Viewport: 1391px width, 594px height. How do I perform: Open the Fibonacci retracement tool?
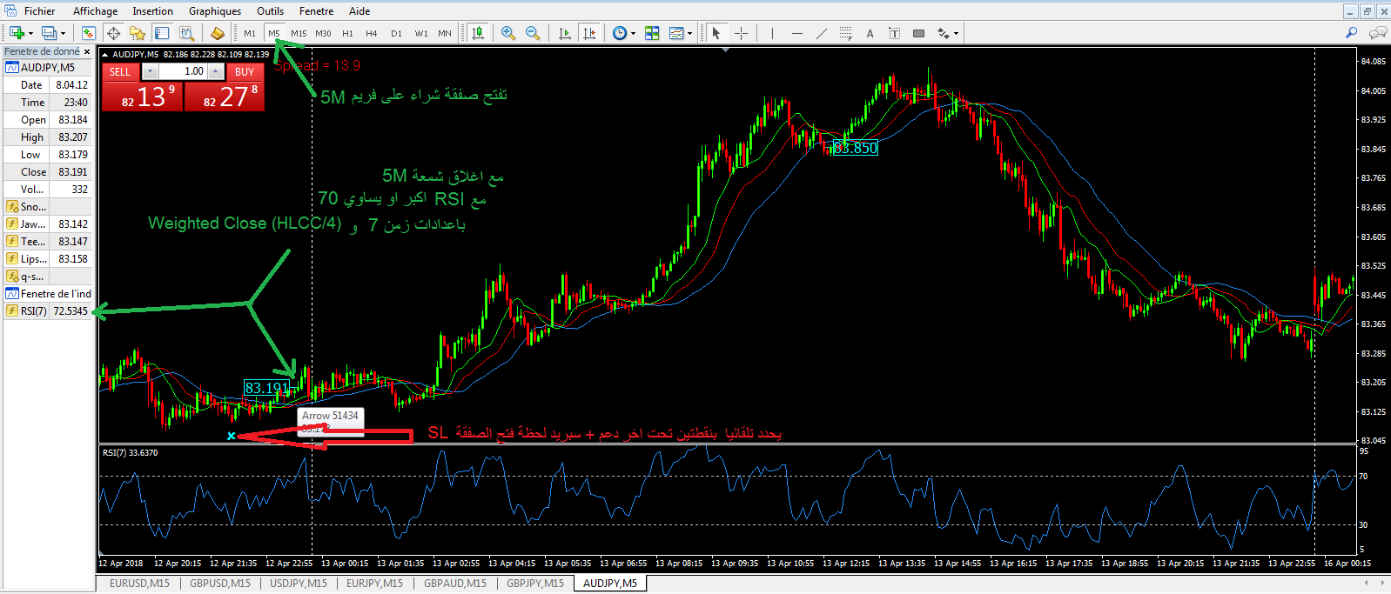845,33
